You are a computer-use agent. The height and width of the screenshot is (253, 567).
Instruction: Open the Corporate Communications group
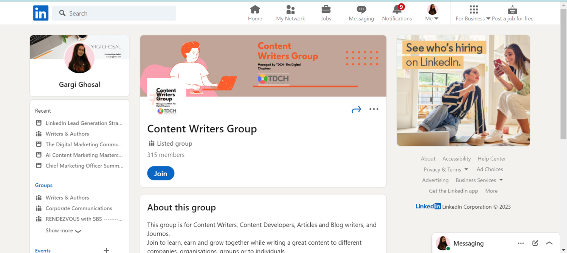[x=79, y=208]
